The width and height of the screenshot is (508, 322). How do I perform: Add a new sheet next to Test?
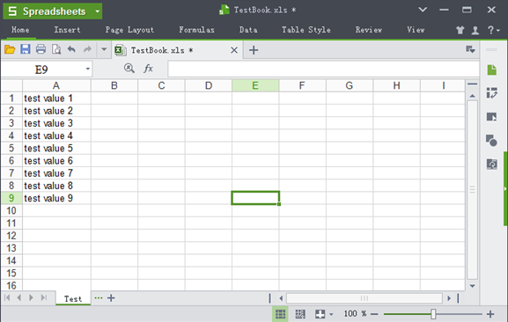click(111, 298)
